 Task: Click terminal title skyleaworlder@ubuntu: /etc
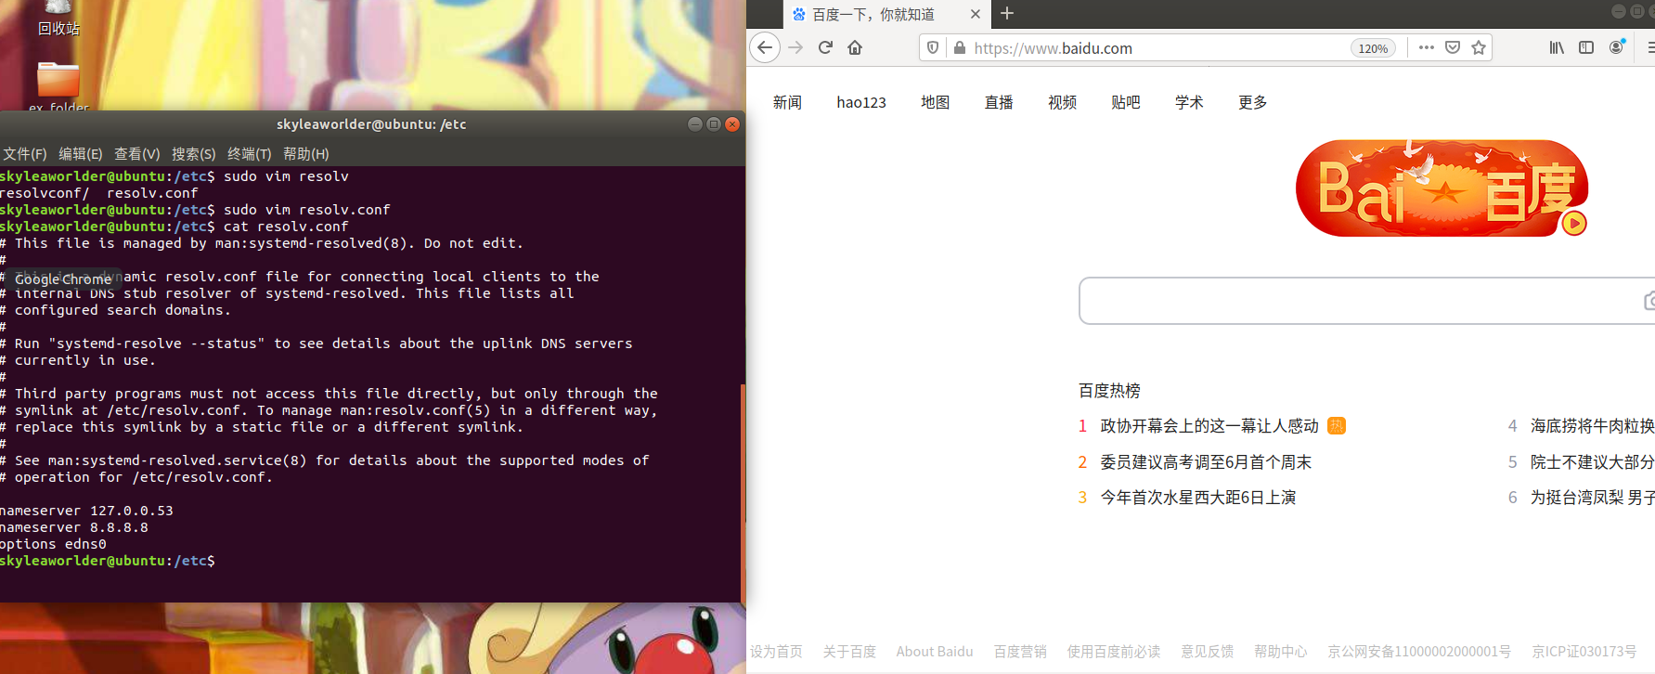click(x=371, y=124)
